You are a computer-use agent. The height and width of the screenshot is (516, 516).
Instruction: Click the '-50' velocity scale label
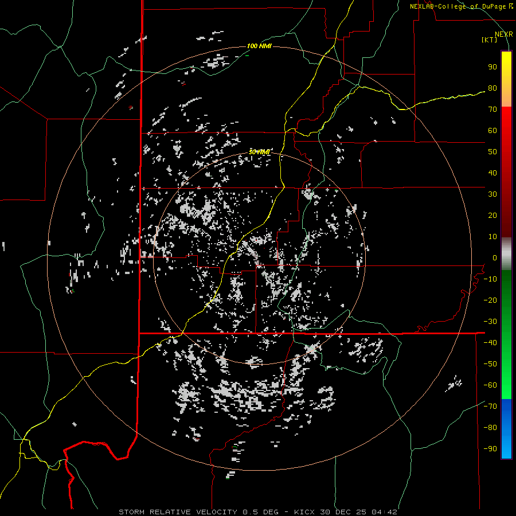point(490,364)
